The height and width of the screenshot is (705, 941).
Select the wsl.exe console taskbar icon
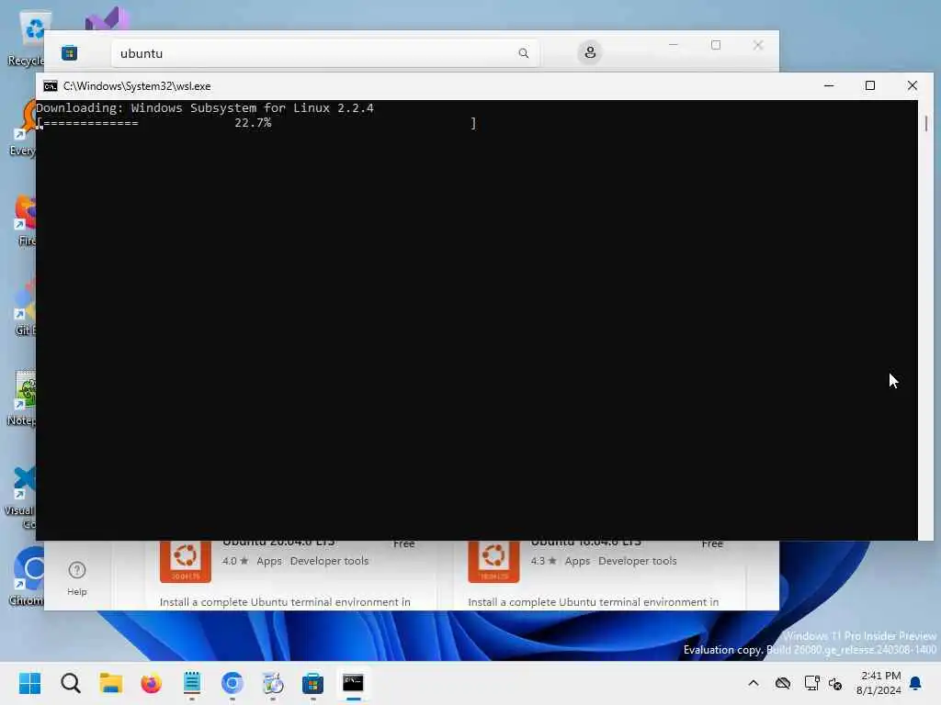[353, 683]
